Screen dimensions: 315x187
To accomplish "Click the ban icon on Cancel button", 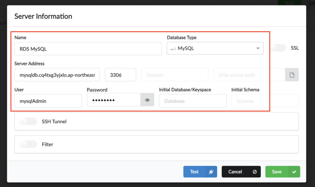I will point(255,172).
